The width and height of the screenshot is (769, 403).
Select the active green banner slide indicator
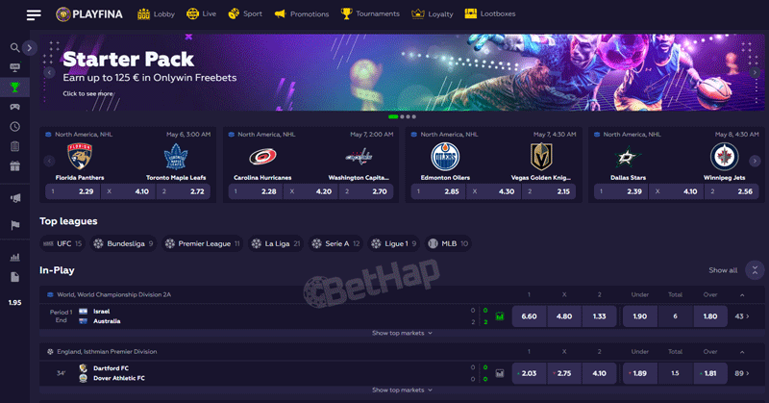[393, 116]
